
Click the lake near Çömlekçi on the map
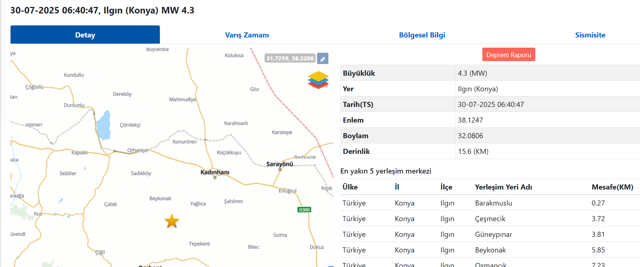coord(104,125)
